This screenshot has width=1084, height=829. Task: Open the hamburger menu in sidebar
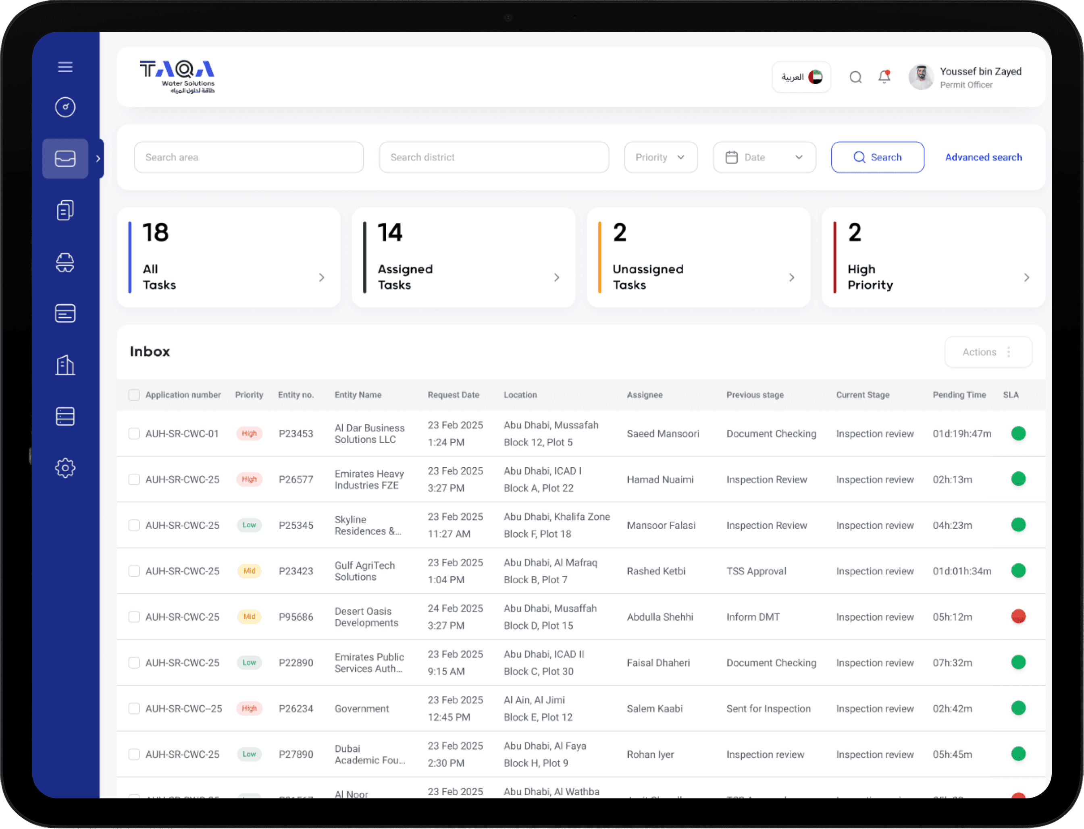point(65,66)
